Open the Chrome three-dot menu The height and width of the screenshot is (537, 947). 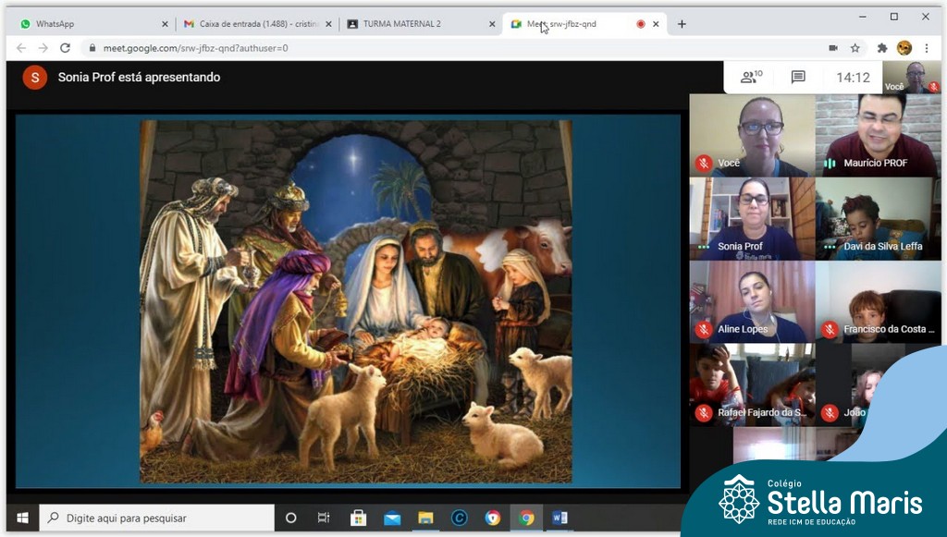[x=926, y=48]
